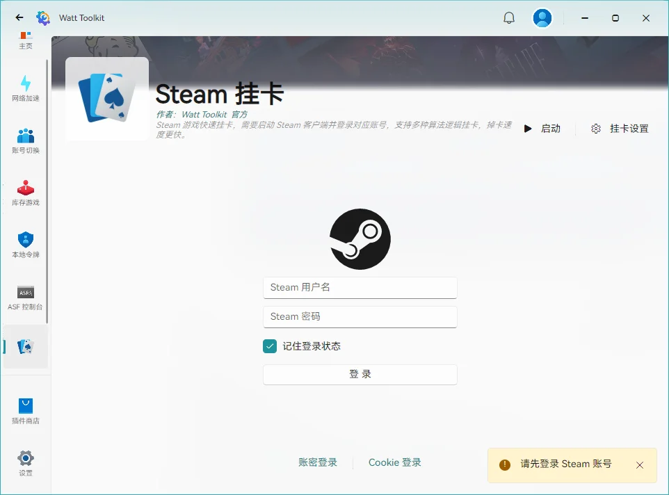
Task: Click the Watt Toolkit logo icon
Action: click(x=43, y=18)
